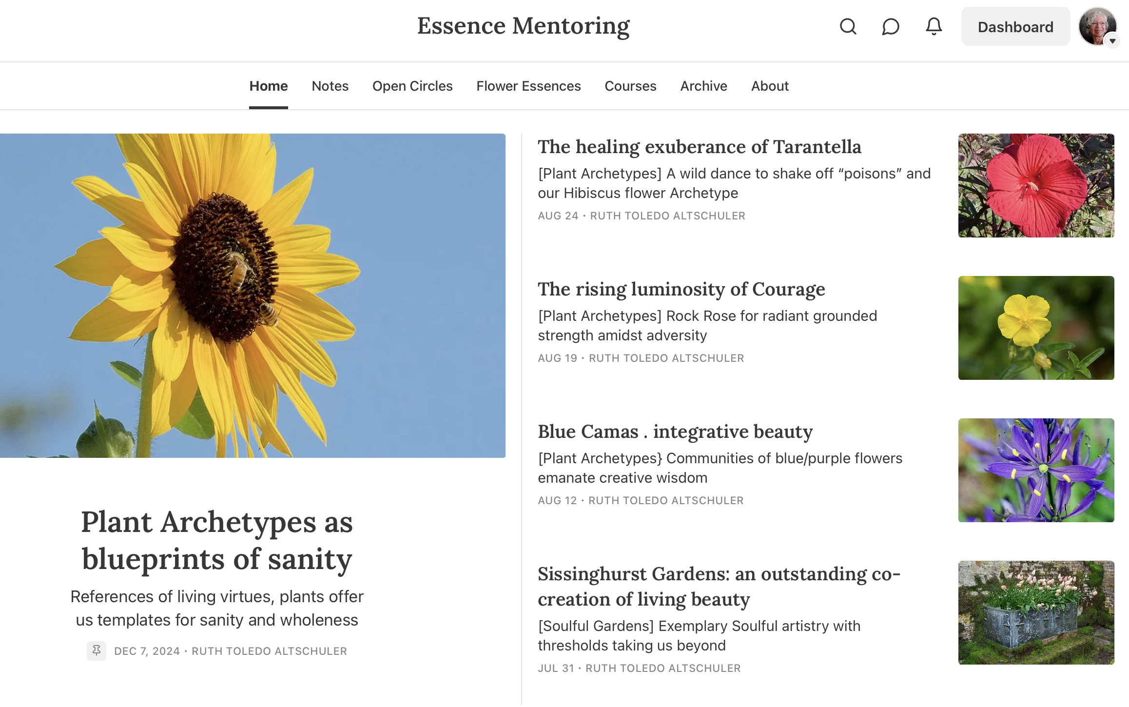Open the search icon in header

[848, 26]
